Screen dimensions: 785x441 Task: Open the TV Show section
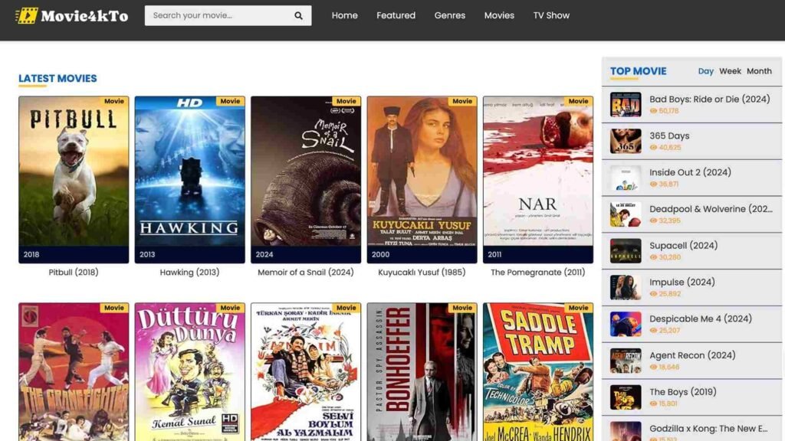click(x=551, y=15)
